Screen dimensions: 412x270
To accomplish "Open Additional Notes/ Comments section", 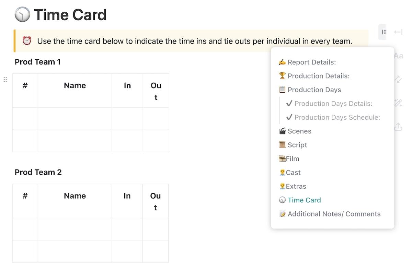I will coord(334,214).
